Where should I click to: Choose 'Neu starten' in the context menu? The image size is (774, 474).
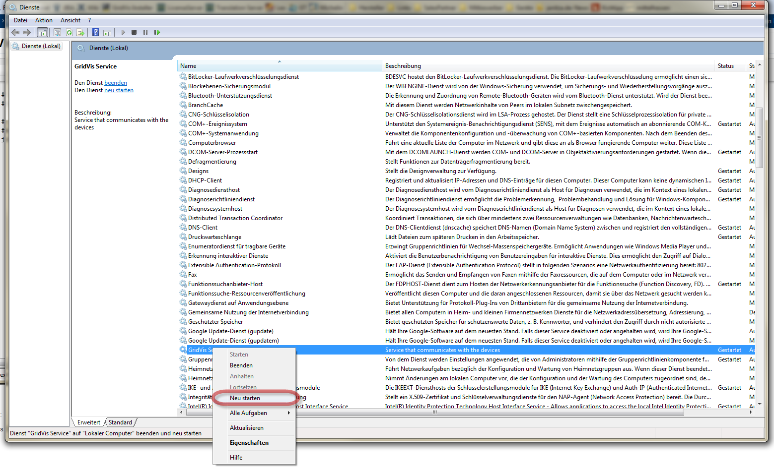[245, 398]
